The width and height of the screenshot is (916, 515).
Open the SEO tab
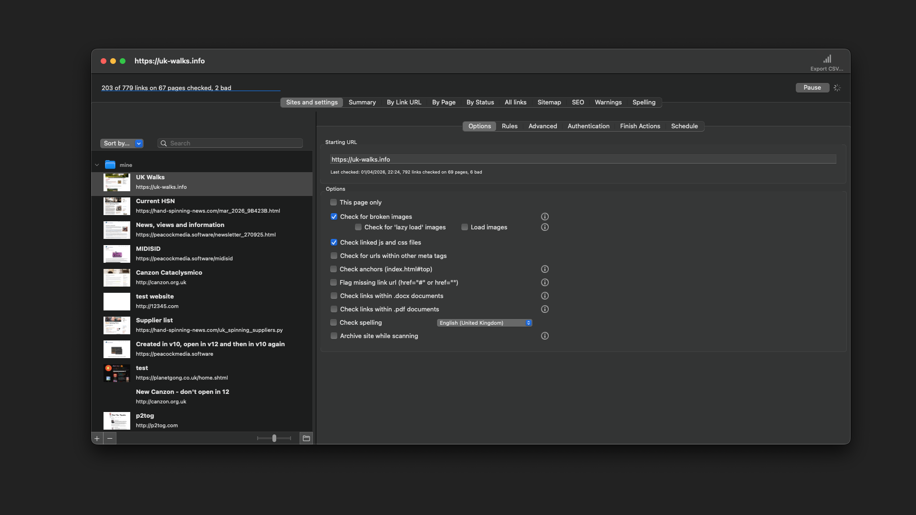tap(578, 102)
